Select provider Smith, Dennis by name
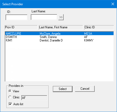Screen dimensions: 117x112 point(48,37)
